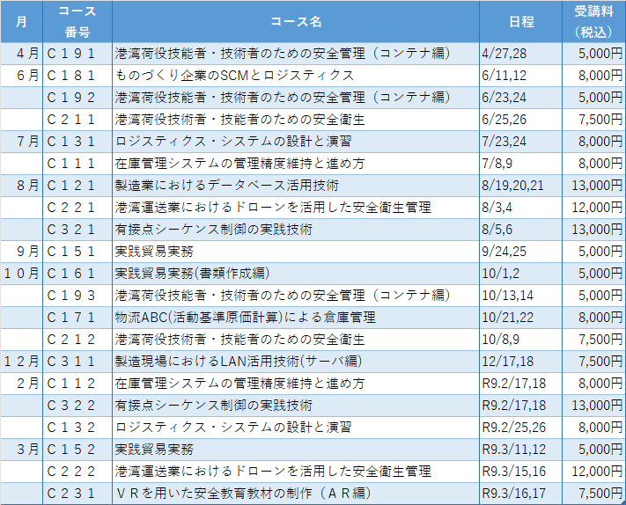626x505 pixels.
Task: Select course number C131
Action: point(77,141)
